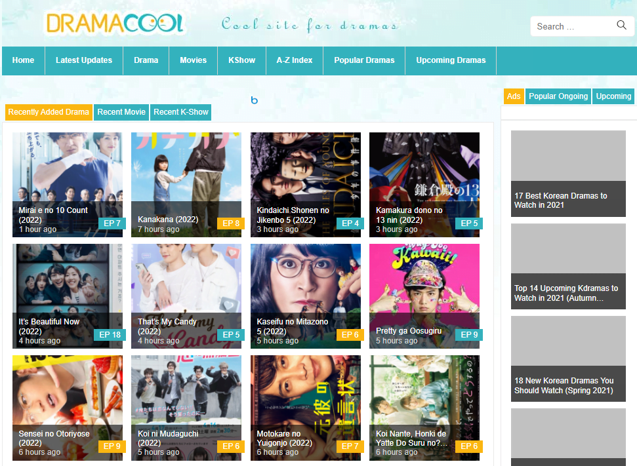Click EP 6 badge on Kaseifu no Mitazono
The width and height of the screenshot is (637, 466).
click(x=350, y=335)
